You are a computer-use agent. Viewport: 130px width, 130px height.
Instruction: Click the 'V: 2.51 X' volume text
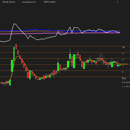(126, 82)
